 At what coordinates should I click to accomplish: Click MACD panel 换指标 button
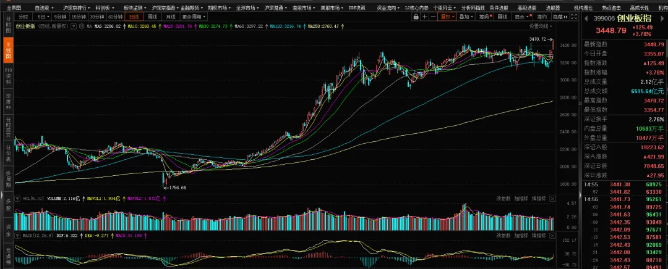click(x=539, y=235)
